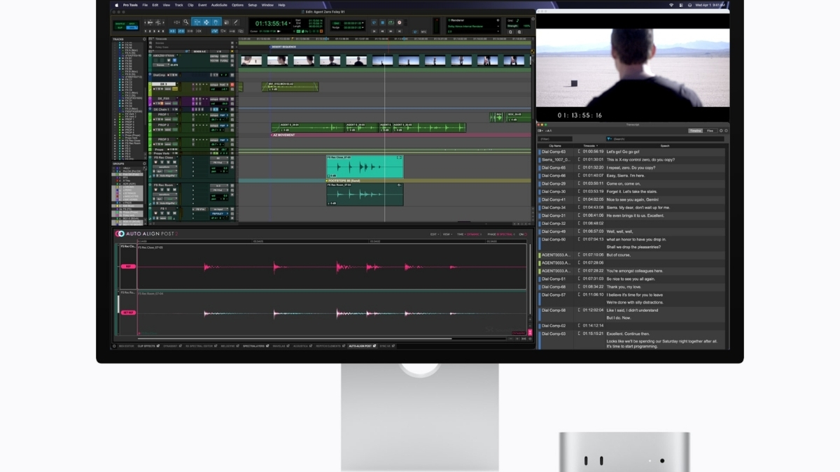Open the Dolby Atmos Internal Renderer dropdown
The width and height of the screenshot is (840, 472).
(x=474, y=27)
